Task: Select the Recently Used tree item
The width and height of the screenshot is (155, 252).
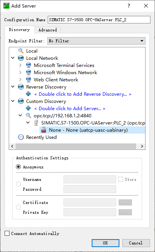Action: click(x=41, y=137)
